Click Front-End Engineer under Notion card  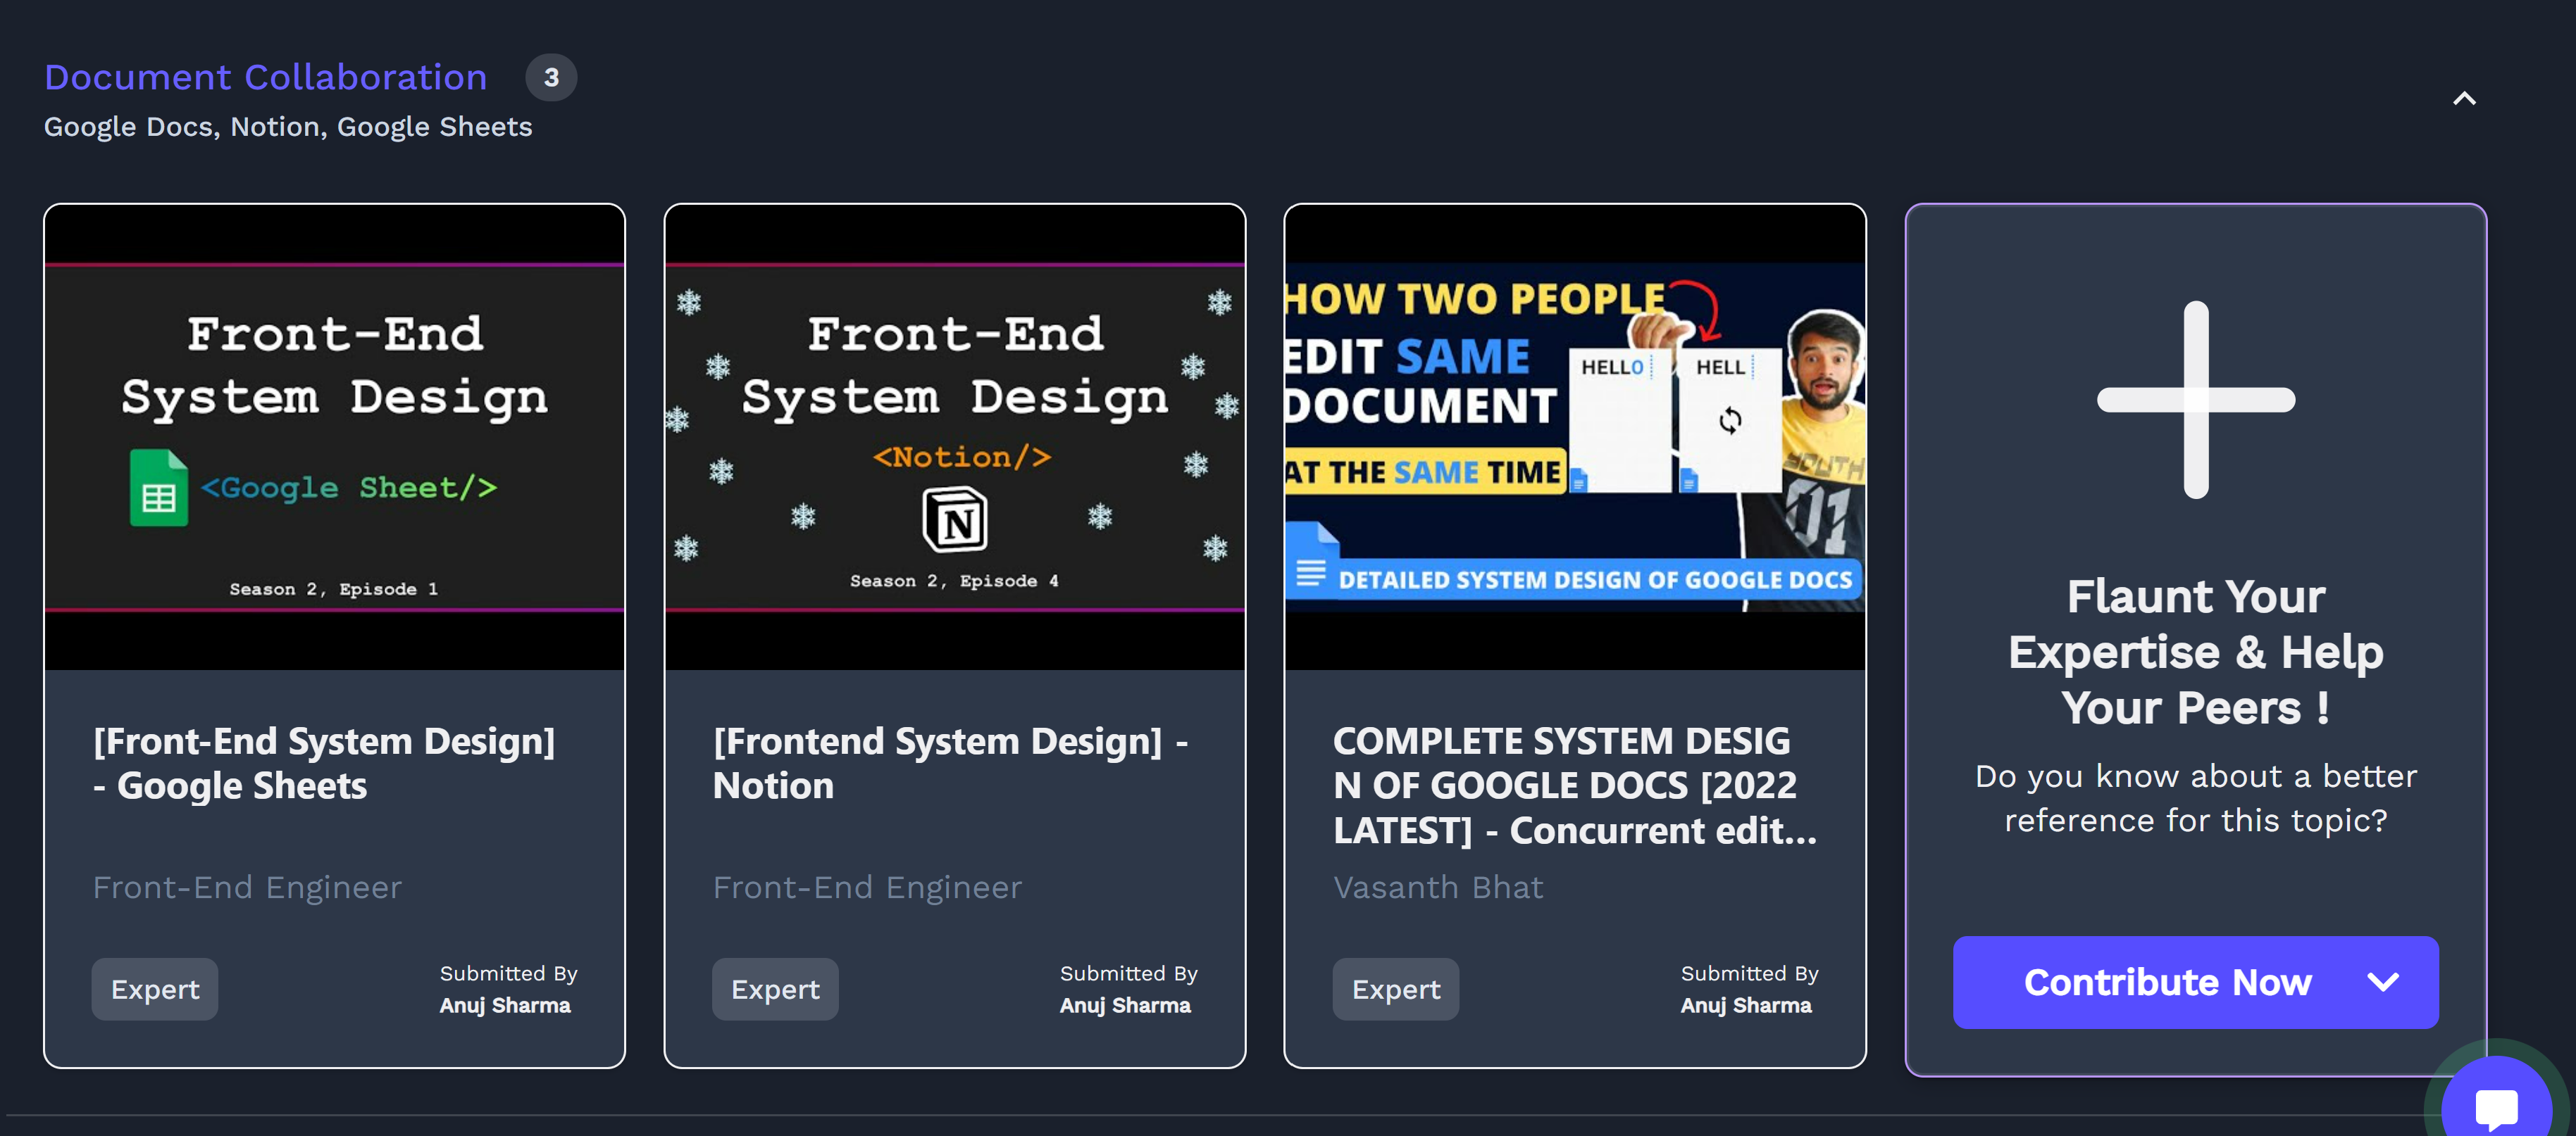pyautogui.click(x=867, y=888)
